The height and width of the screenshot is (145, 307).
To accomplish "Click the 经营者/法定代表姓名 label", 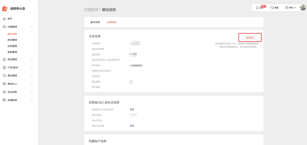I will click(102, 71).
